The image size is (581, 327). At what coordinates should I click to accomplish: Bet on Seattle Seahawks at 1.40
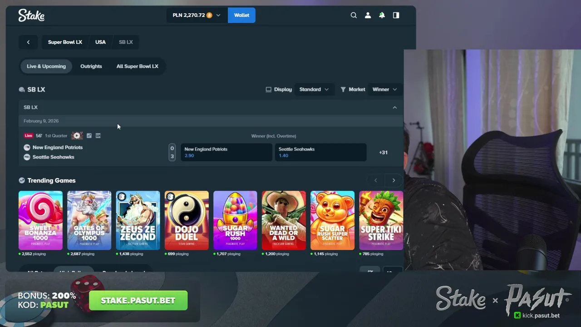(320, 153)
